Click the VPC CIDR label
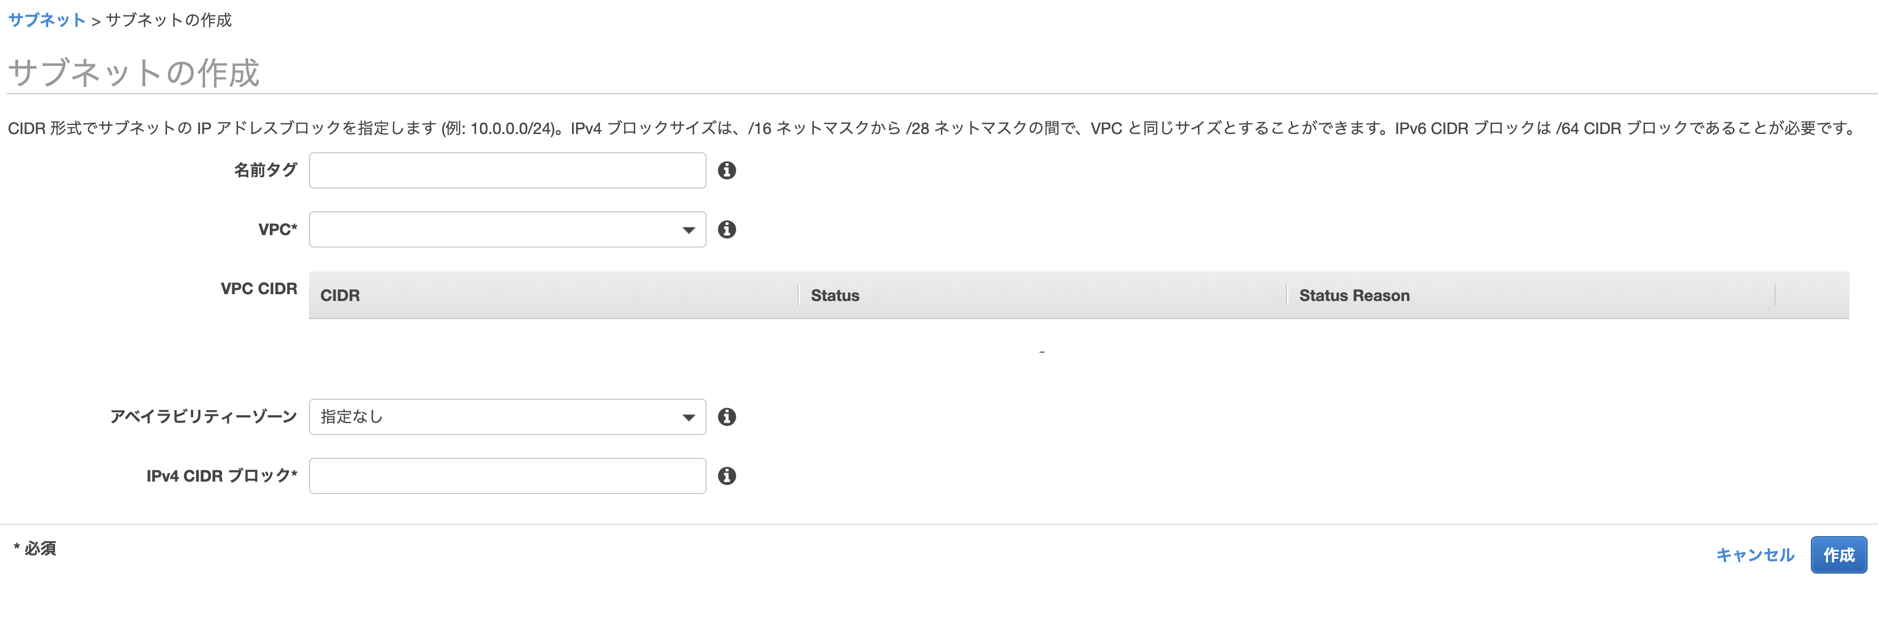 (x=259, y=289)
